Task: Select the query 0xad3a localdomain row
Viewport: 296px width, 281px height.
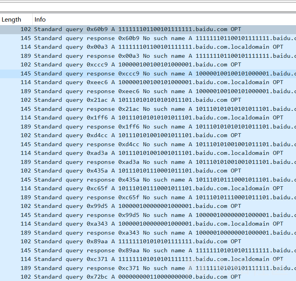Action: pyautogui.click(x=148, y=153)
